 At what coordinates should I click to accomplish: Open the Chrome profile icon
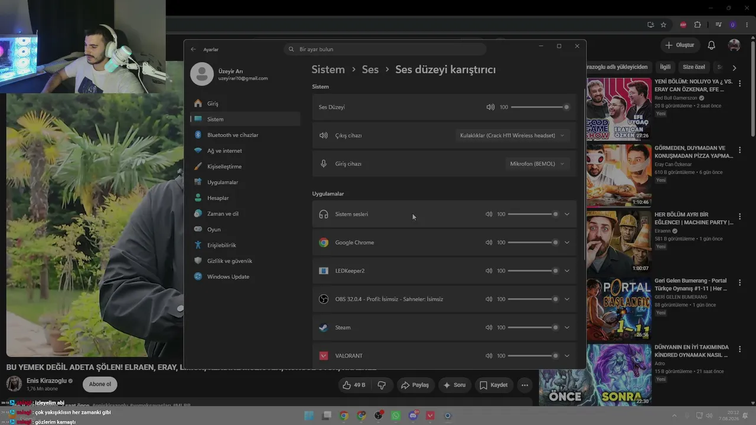point(733,25)
